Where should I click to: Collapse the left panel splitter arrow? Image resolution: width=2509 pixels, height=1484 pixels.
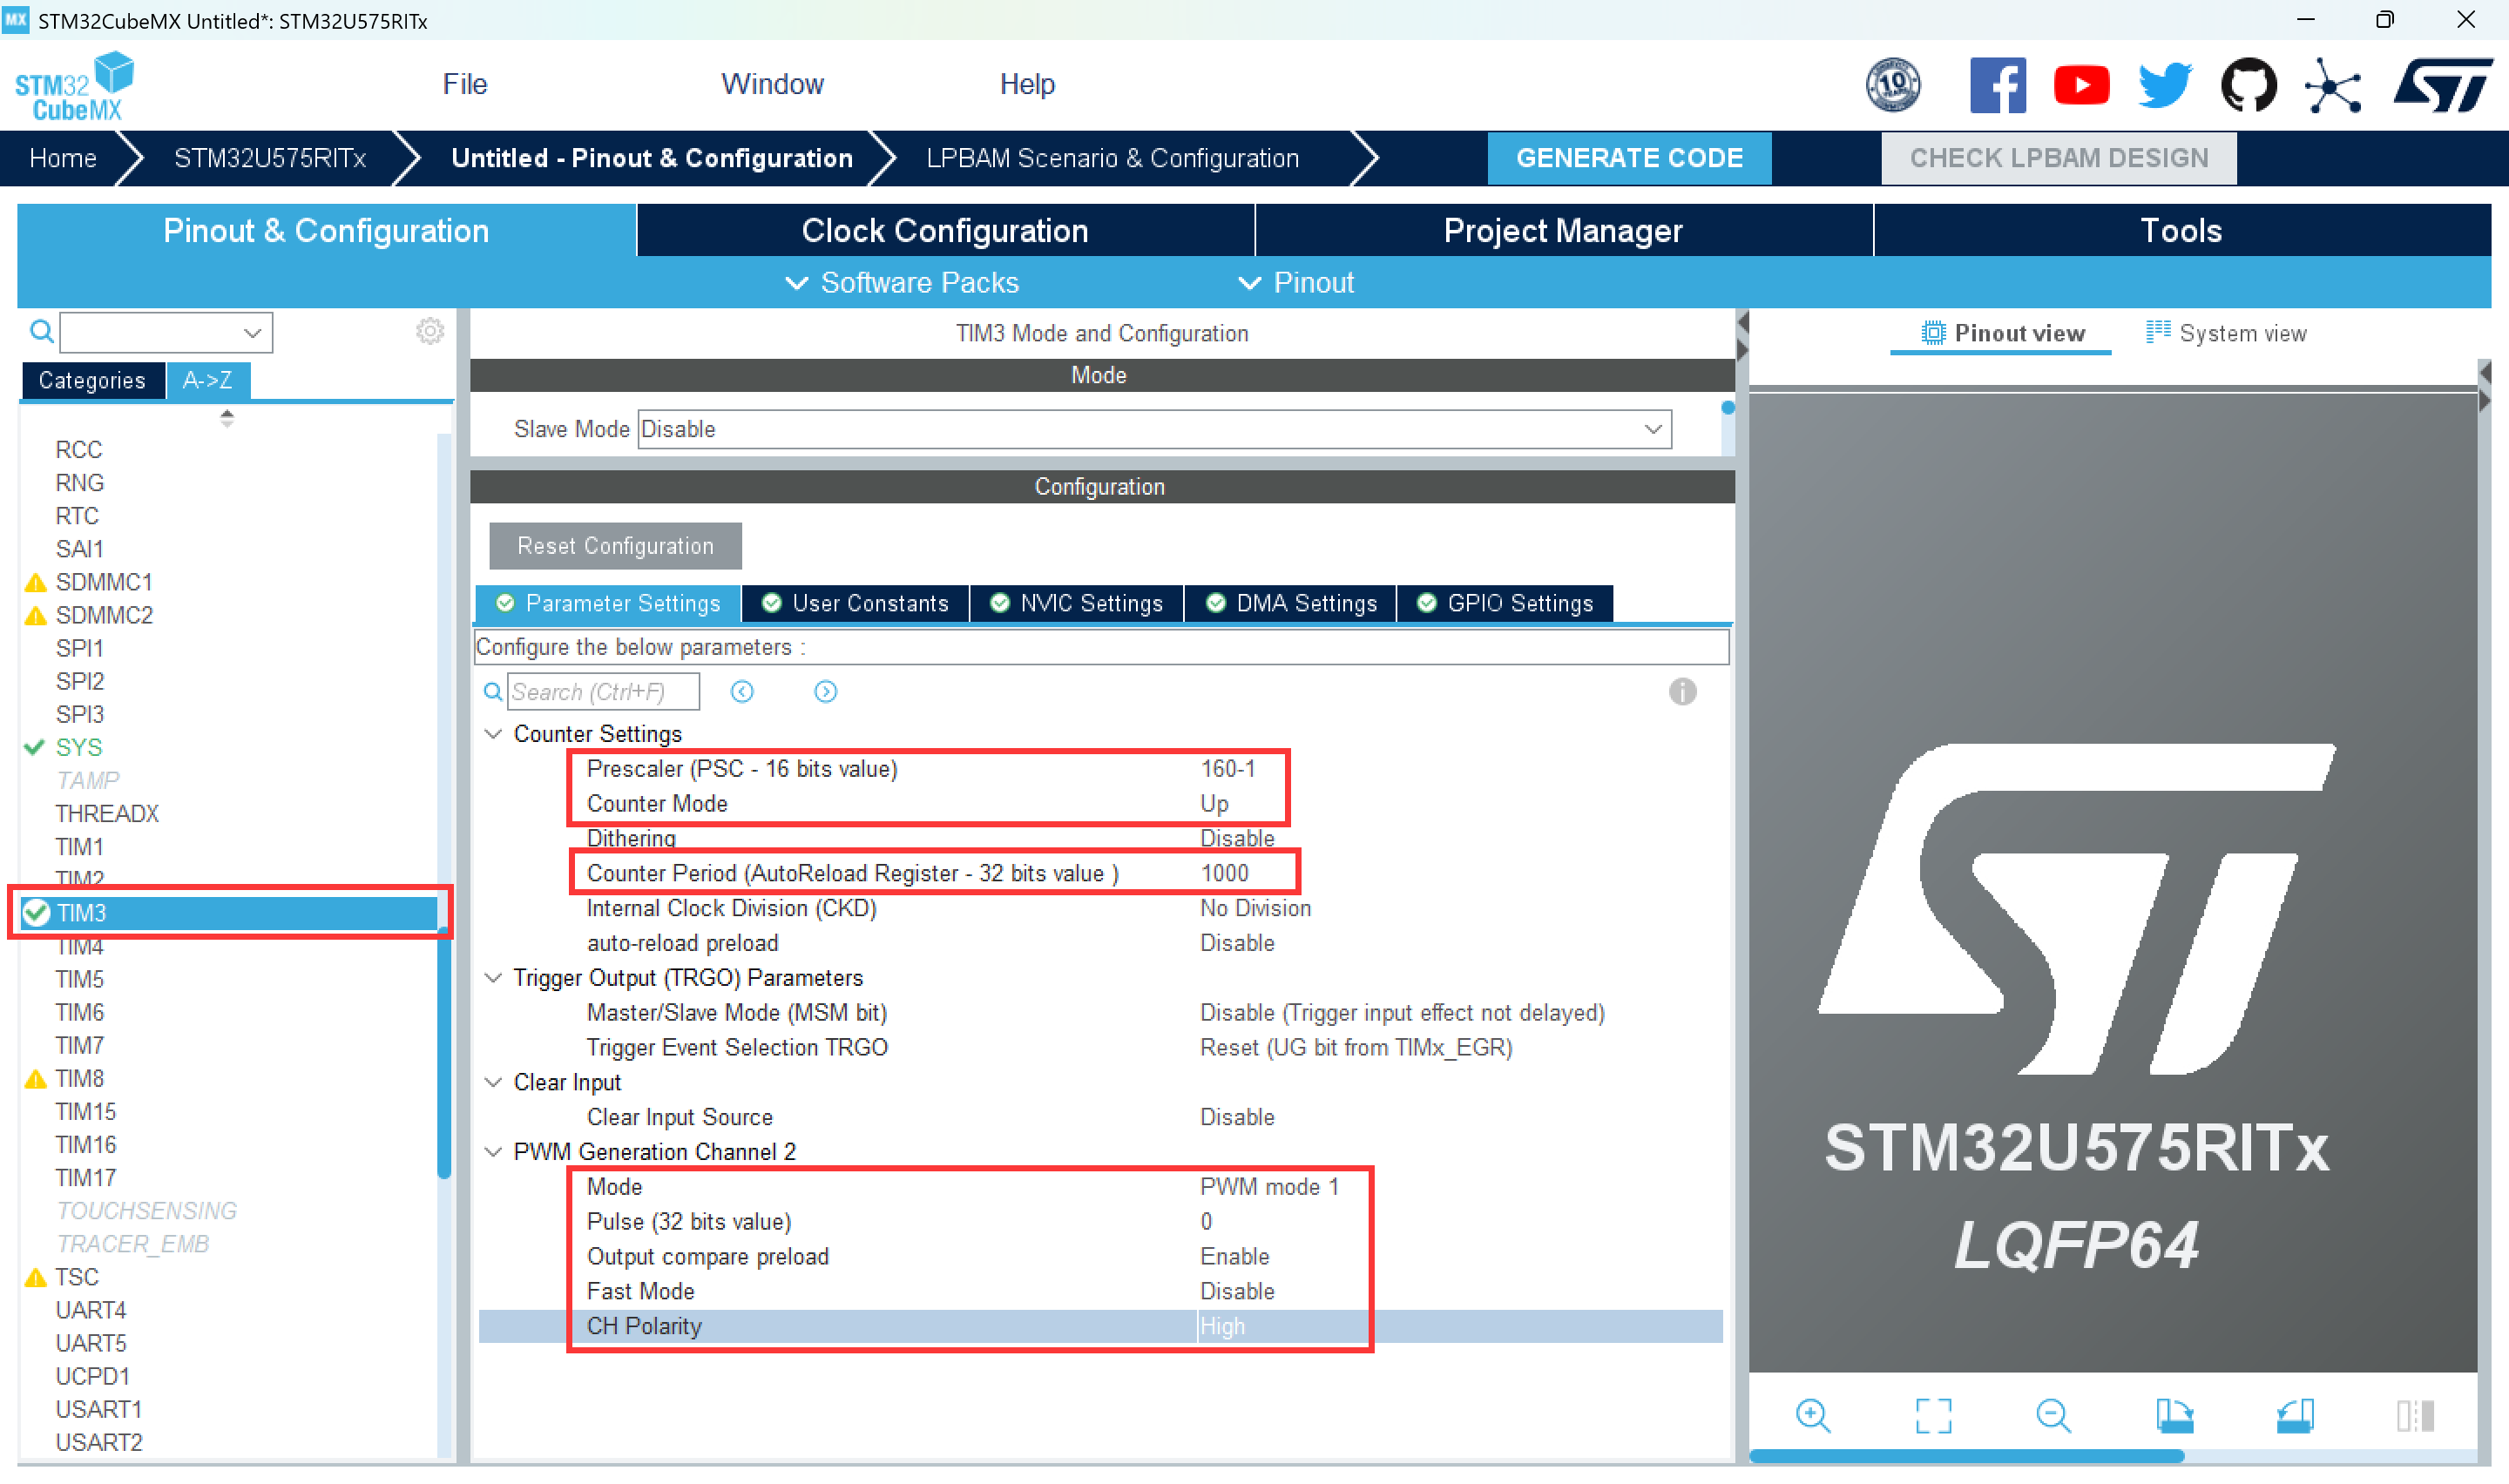(x=1742, y=323)
